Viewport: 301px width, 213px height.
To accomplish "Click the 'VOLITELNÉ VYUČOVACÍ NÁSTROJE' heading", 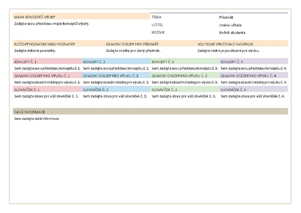I will (x=225, y=44).
